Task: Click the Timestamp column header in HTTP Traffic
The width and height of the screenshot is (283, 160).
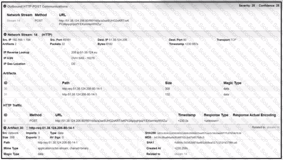Action: (x=187, y=115)
